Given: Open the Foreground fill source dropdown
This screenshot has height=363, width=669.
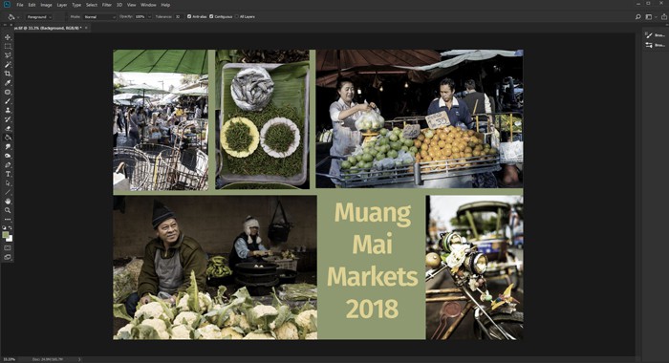Looking at the screenshot, I should pos(39,17).
